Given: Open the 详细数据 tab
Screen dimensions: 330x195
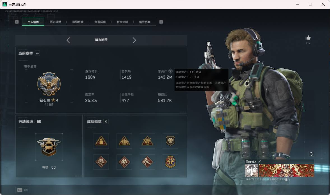Looking at the screenshot, I should [x=78, y=22].
